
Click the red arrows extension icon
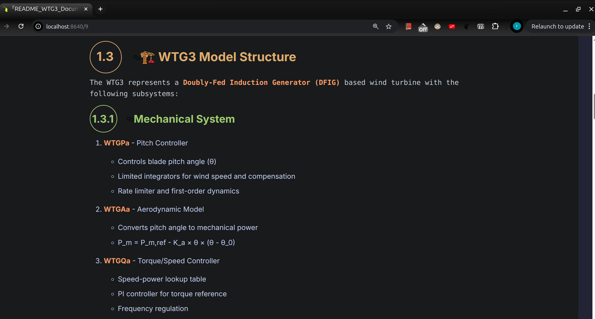tap(452, 26)
